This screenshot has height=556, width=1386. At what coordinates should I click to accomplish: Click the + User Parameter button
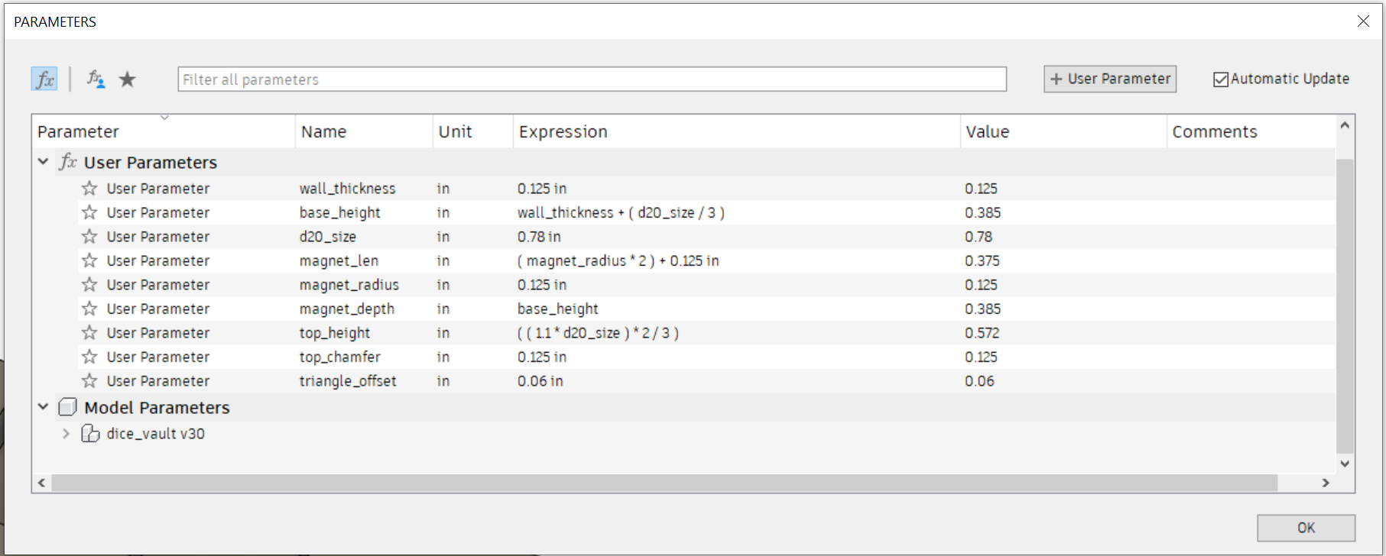(1109, 79)
